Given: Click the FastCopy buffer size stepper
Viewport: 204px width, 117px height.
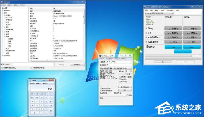Looking at the screenshot, I should (x=131, y=71).
